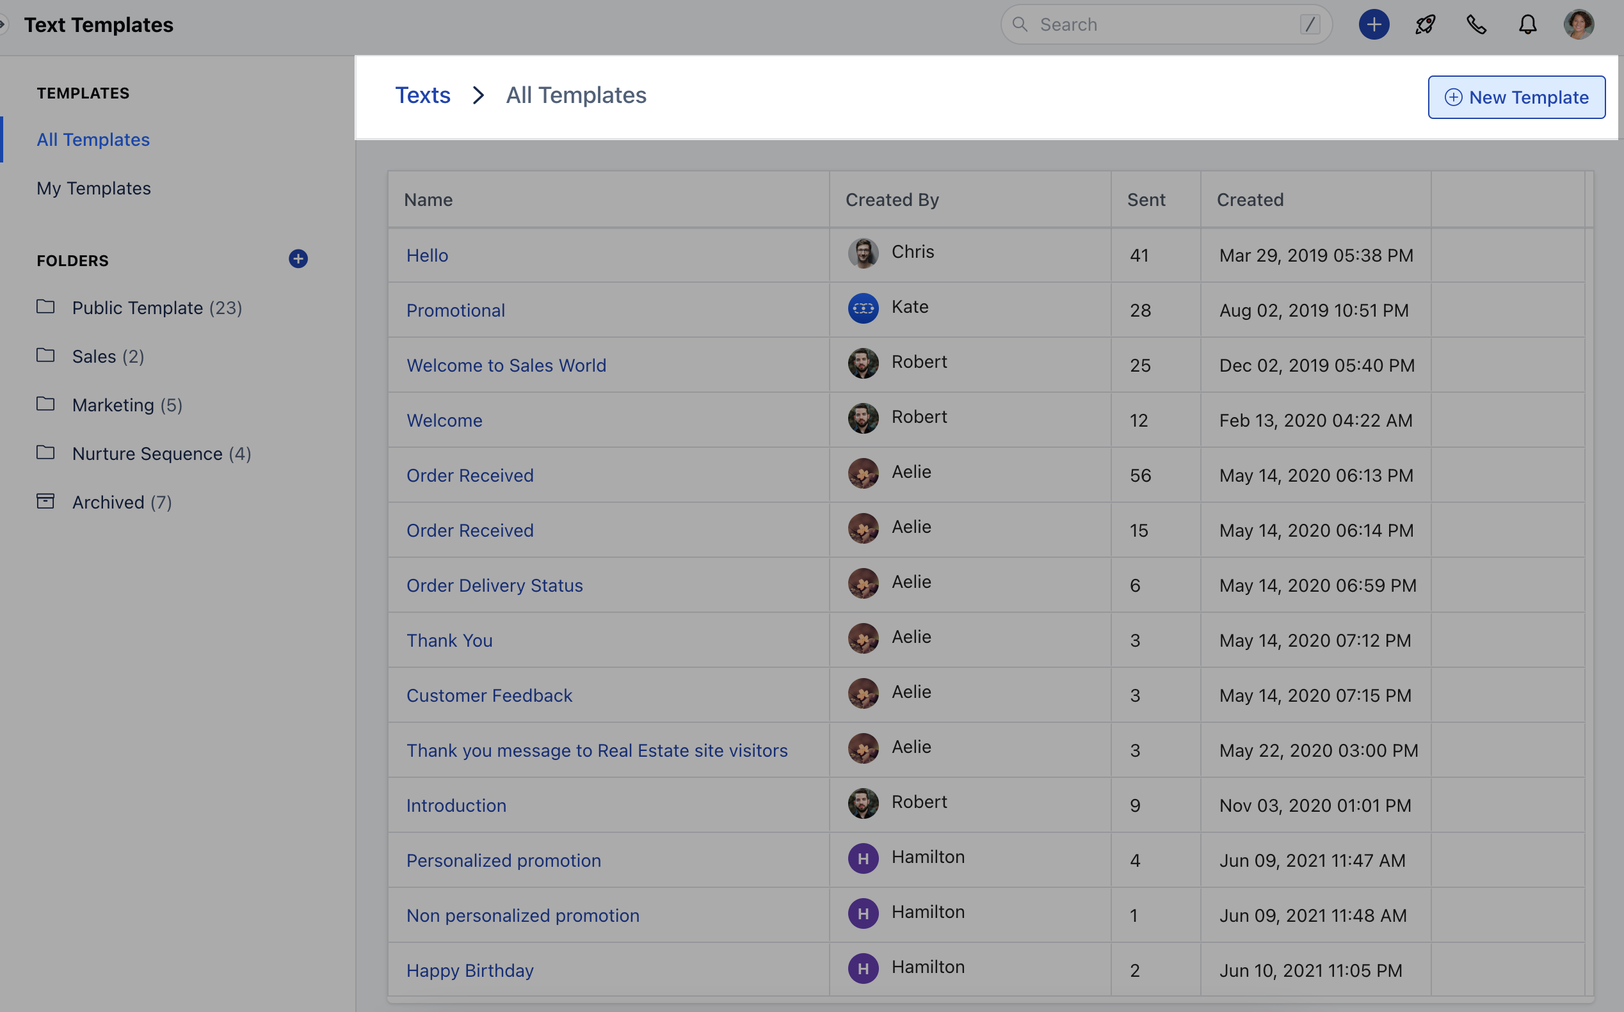Viewport: 1624px width, 1012px height.
Task: Go to Texts breadcrumb link
Action: 422,95
